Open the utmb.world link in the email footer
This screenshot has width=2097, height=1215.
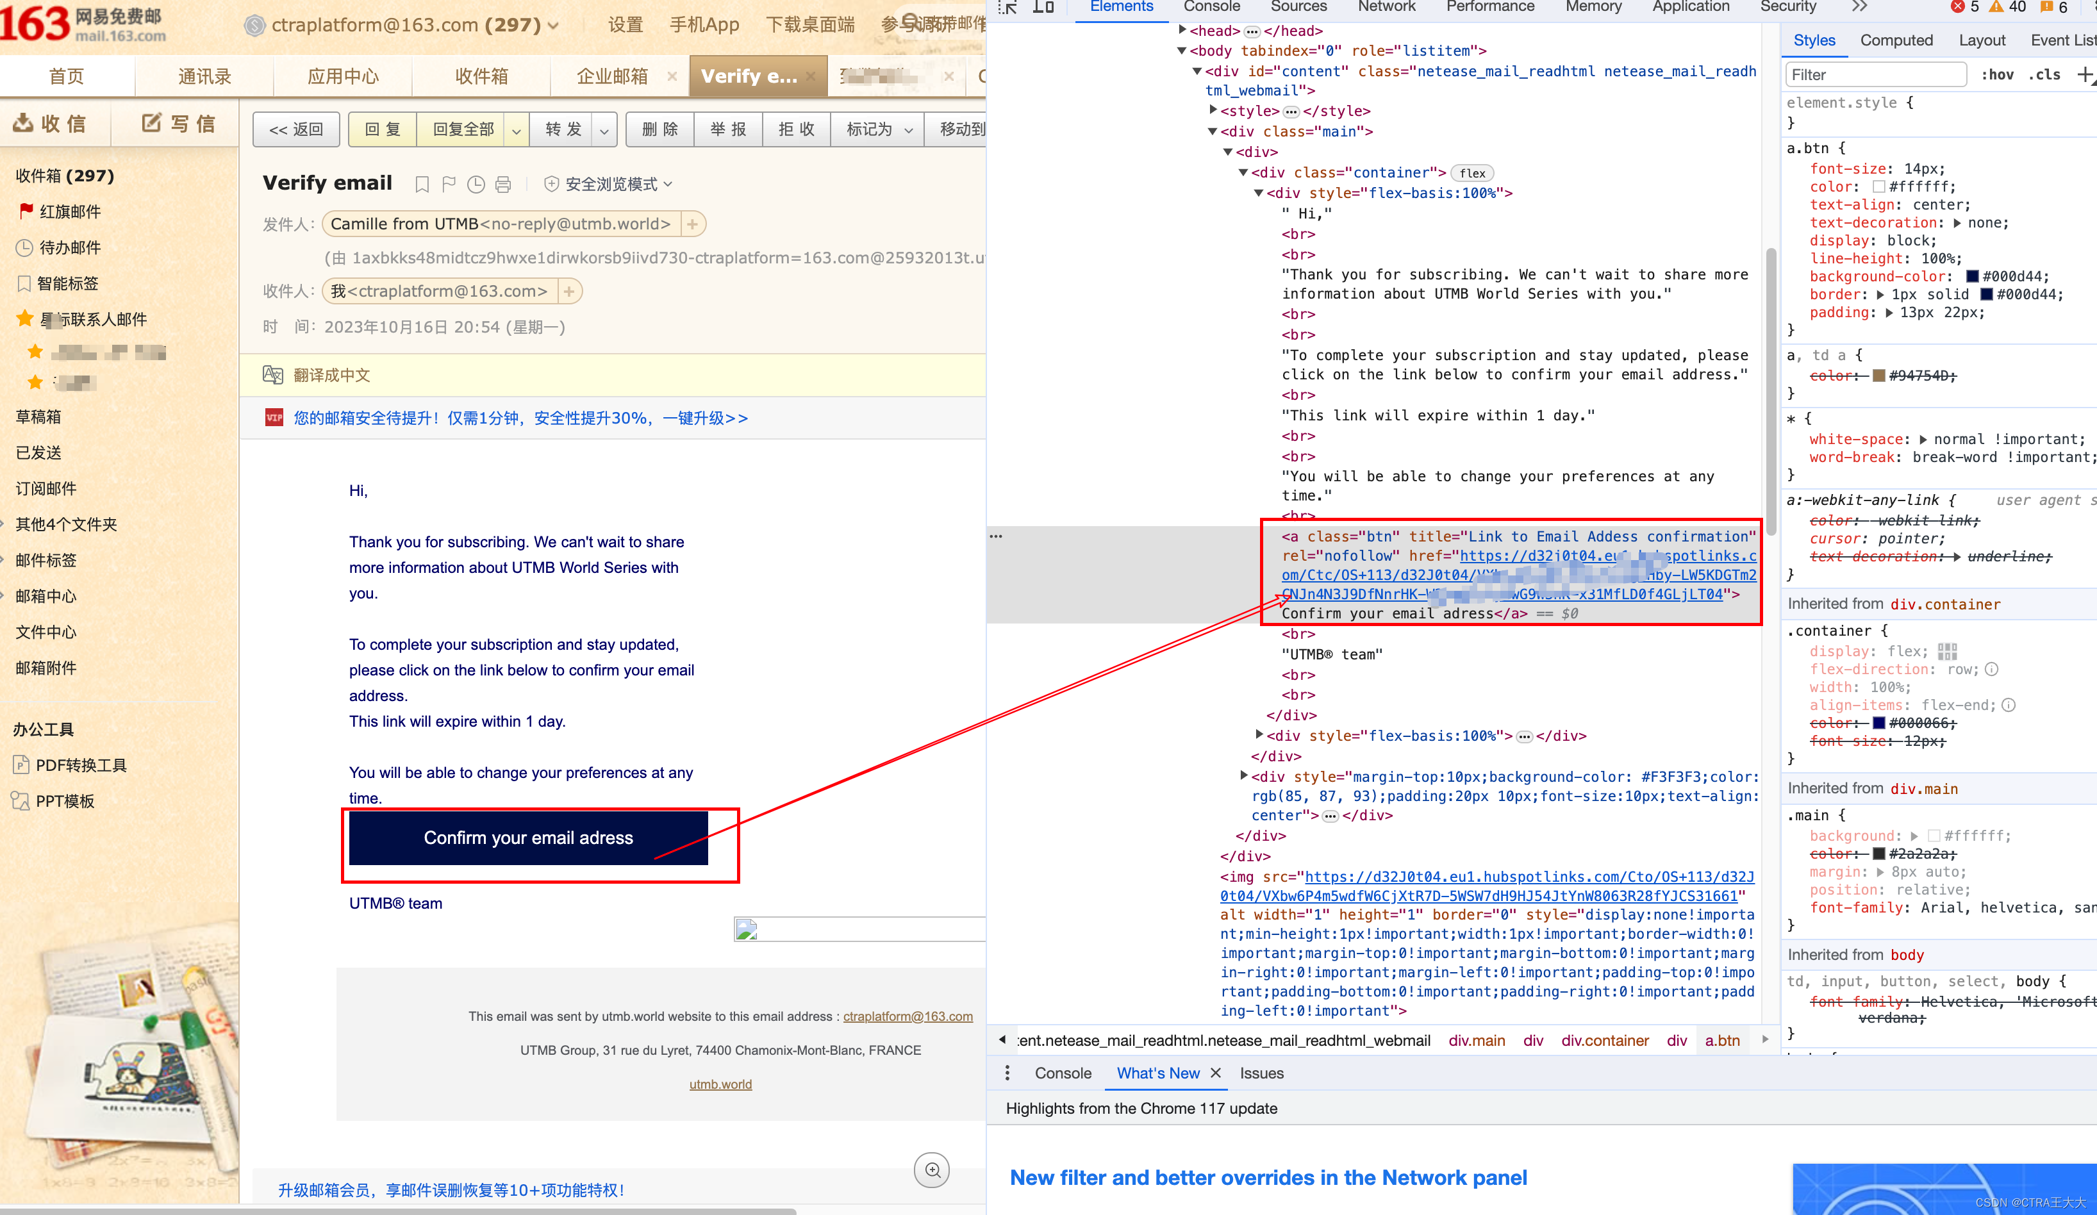tap(720, 1084)
